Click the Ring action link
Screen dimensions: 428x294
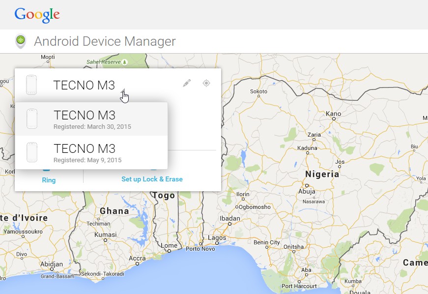coord(49,180)
